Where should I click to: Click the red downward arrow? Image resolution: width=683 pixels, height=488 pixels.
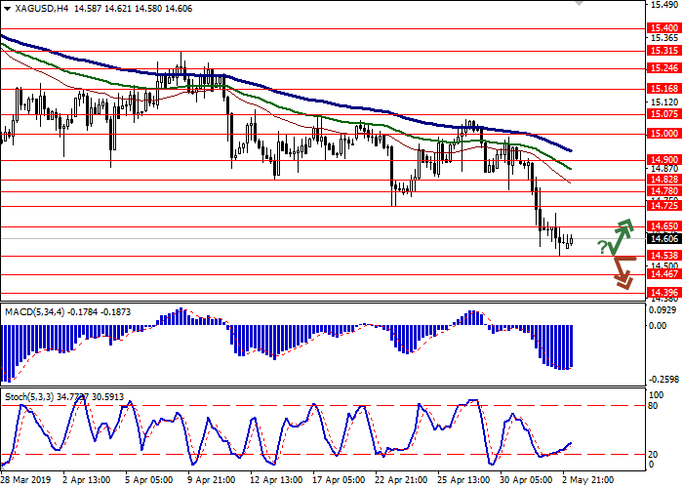623,274
